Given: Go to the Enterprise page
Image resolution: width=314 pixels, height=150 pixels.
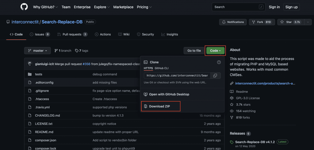Looking at the screenshot, I should pos(82,7).
